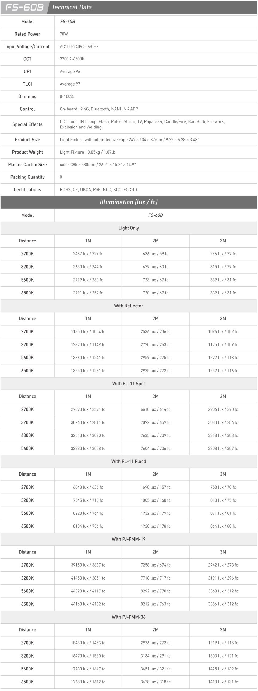Screen dimensions: 258x691
Task: Click the Product Size dimensions text
Action: click(x=129, y=140)
